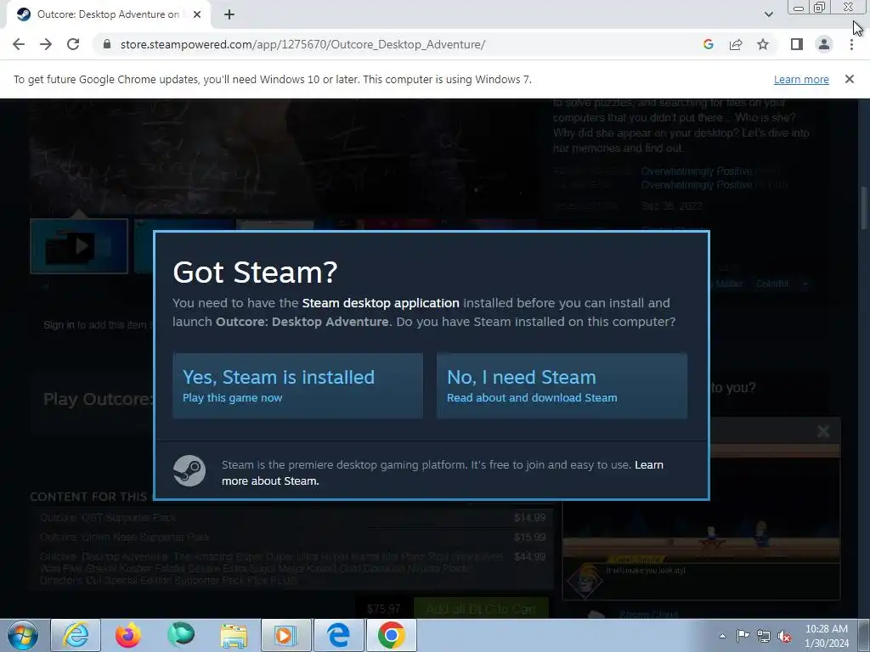The width and height of the screenshot is (870, 652).
Task: Open the Chrome profile menu
Action: (824, 44)
